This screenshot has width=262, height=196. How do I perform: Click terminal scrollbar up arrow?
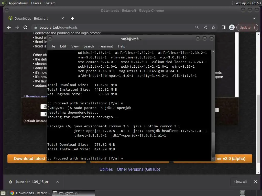tap(213, 52)
